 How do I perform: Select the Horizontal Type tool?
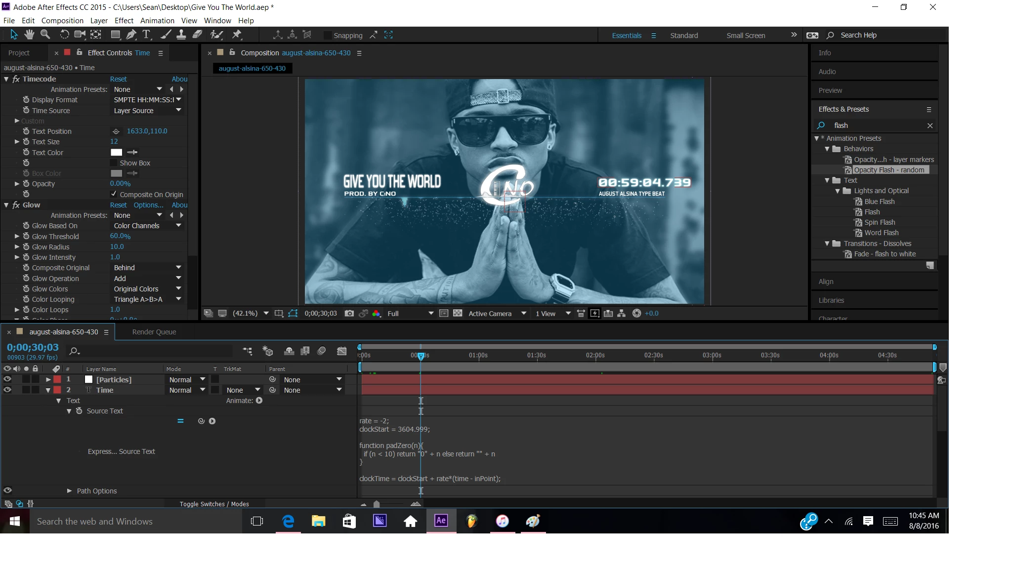tap(146, 35)
